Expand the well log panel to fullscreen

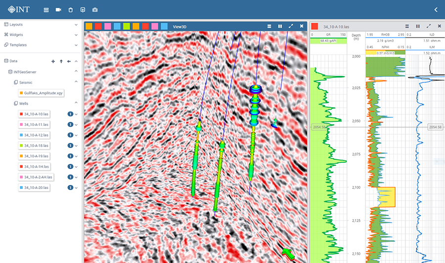click(x=429, y=26)
